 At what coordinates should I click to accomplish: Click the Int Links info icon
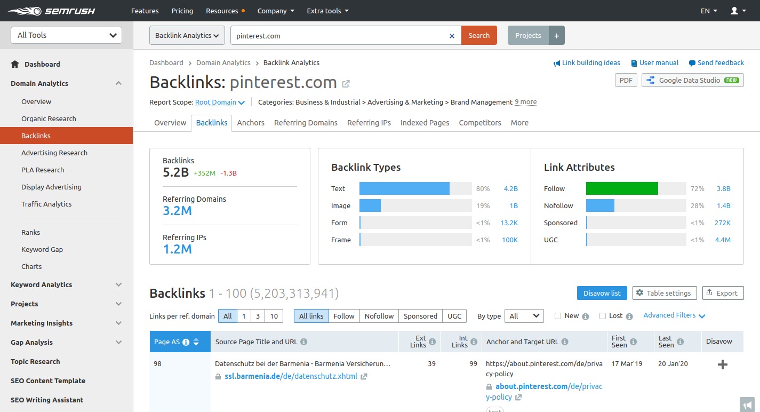[474, 342]
